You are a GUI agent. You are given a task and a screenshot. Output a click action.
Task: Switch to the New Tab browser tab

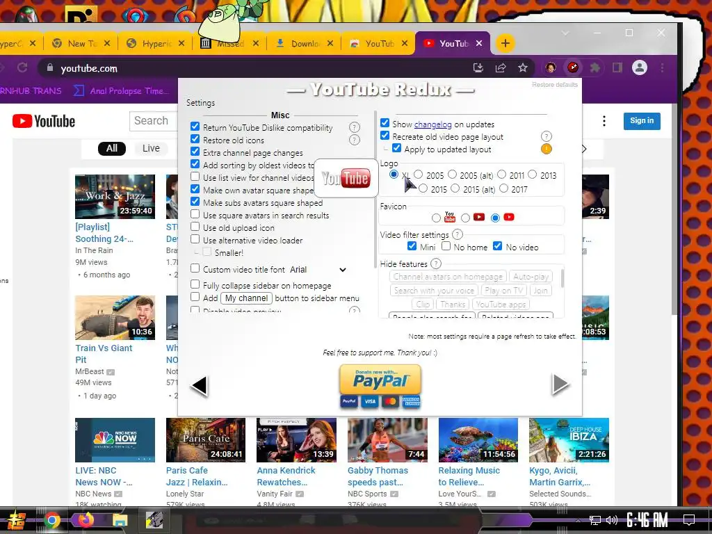[82, 43]
